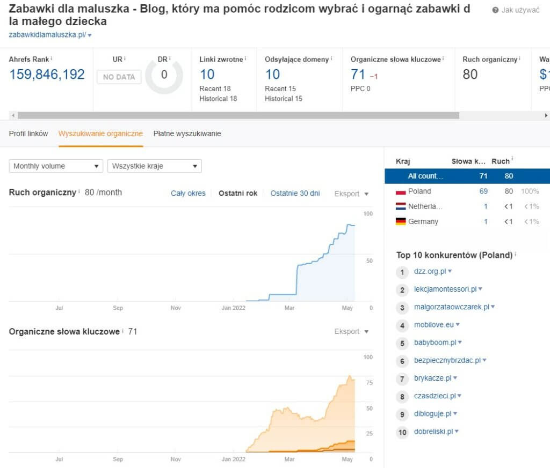
Task: Click info icon next to Ahrefs Rank
Action: tap(51, 58)
